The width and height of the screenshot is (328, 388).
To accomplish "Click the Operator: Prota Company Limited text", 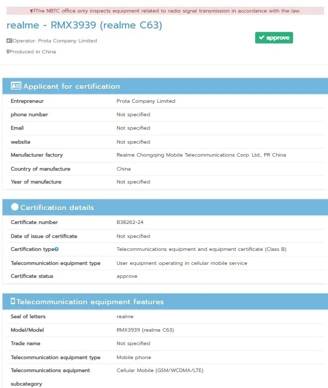I will tap(55, 41).
